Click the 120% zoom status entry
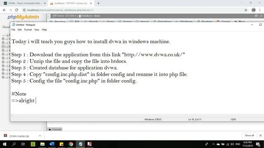Screen dimensions: 264x148 coord(233,120)
